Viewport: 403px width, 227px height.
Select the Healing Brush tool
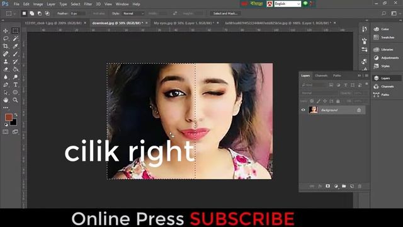click(6, 54)
